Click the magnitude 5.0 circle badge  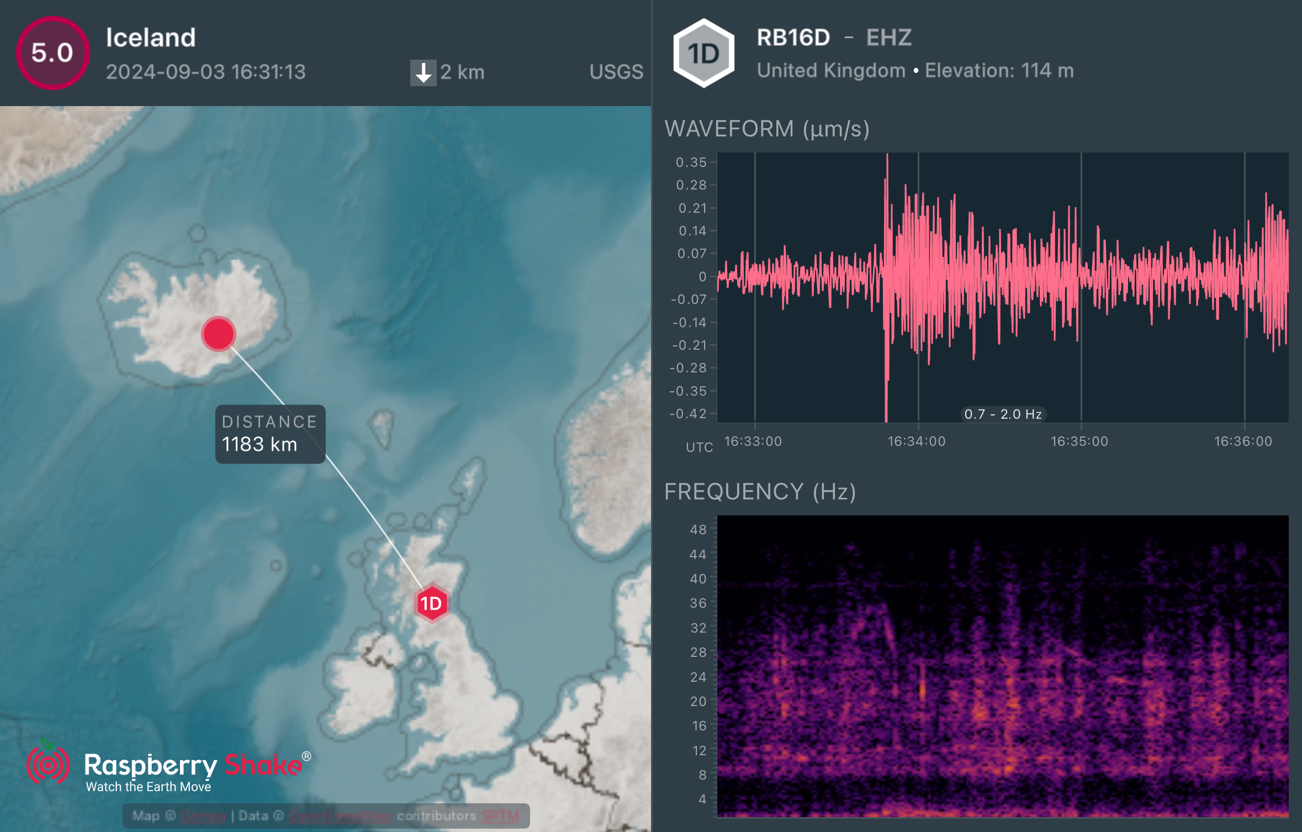pos(52,53)
